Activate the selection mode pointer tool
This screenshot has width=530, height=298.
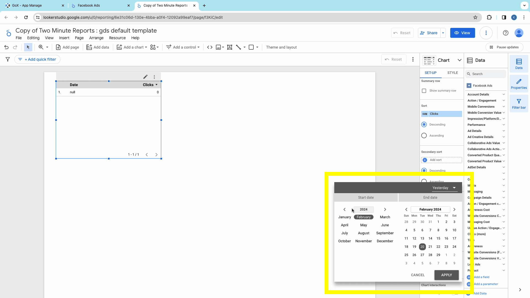(x=28, y=47)
